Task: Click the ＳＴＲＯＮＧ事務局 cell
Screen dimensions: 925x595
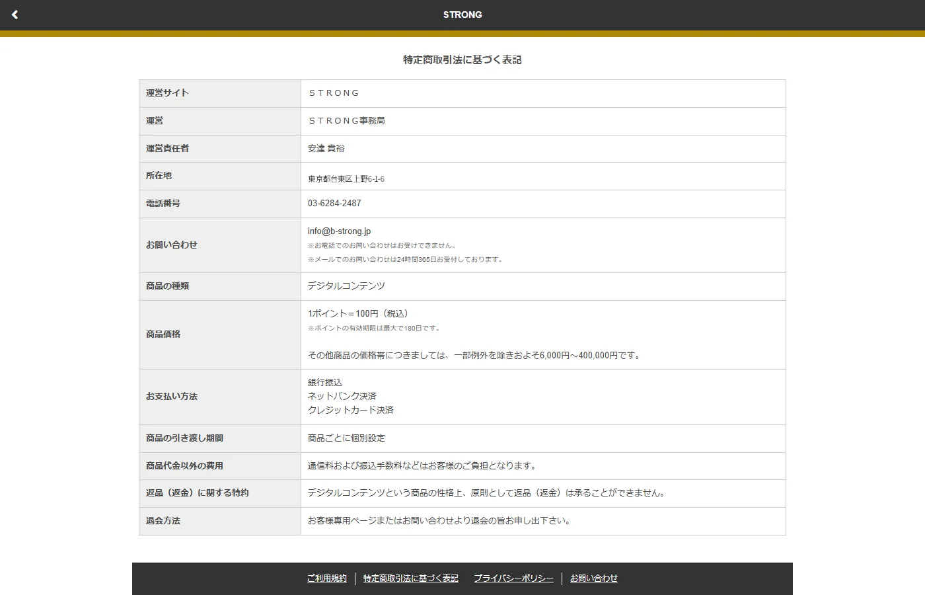Action: (x=543, y=121)
